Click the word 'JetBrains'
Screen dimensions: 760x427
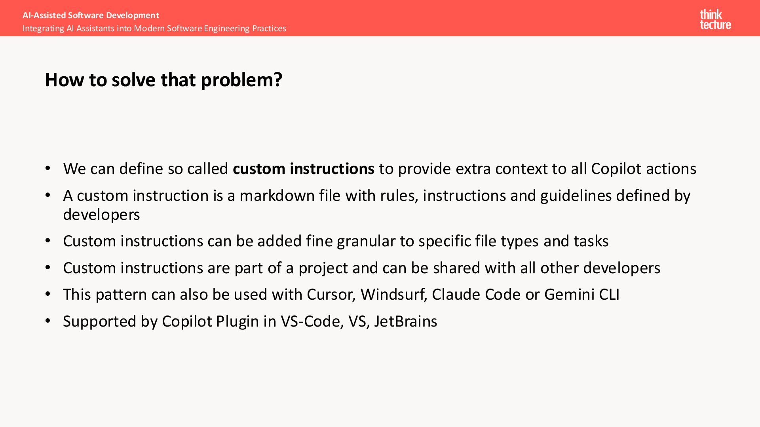click(x=405, y=321)
